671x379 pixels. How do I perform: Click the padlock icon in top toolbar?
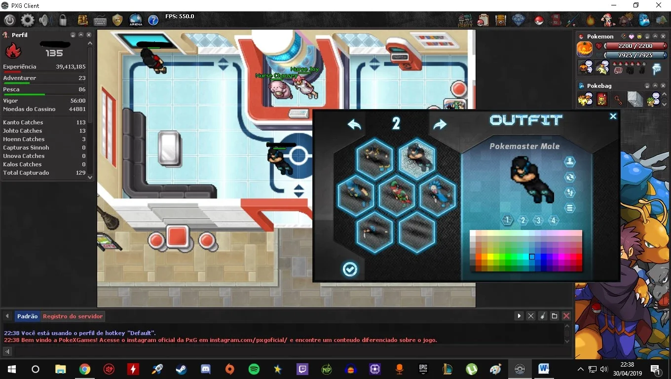pyautogui.click(x=63, y=20)
